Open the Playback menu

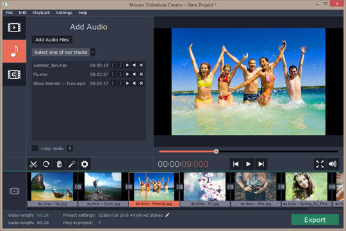tap(41, 13)
